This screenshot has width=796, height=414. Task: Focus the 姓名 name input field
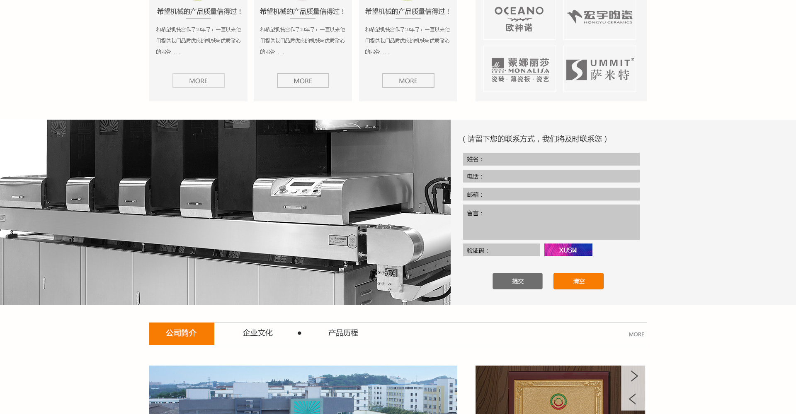[x=560, y=159]
